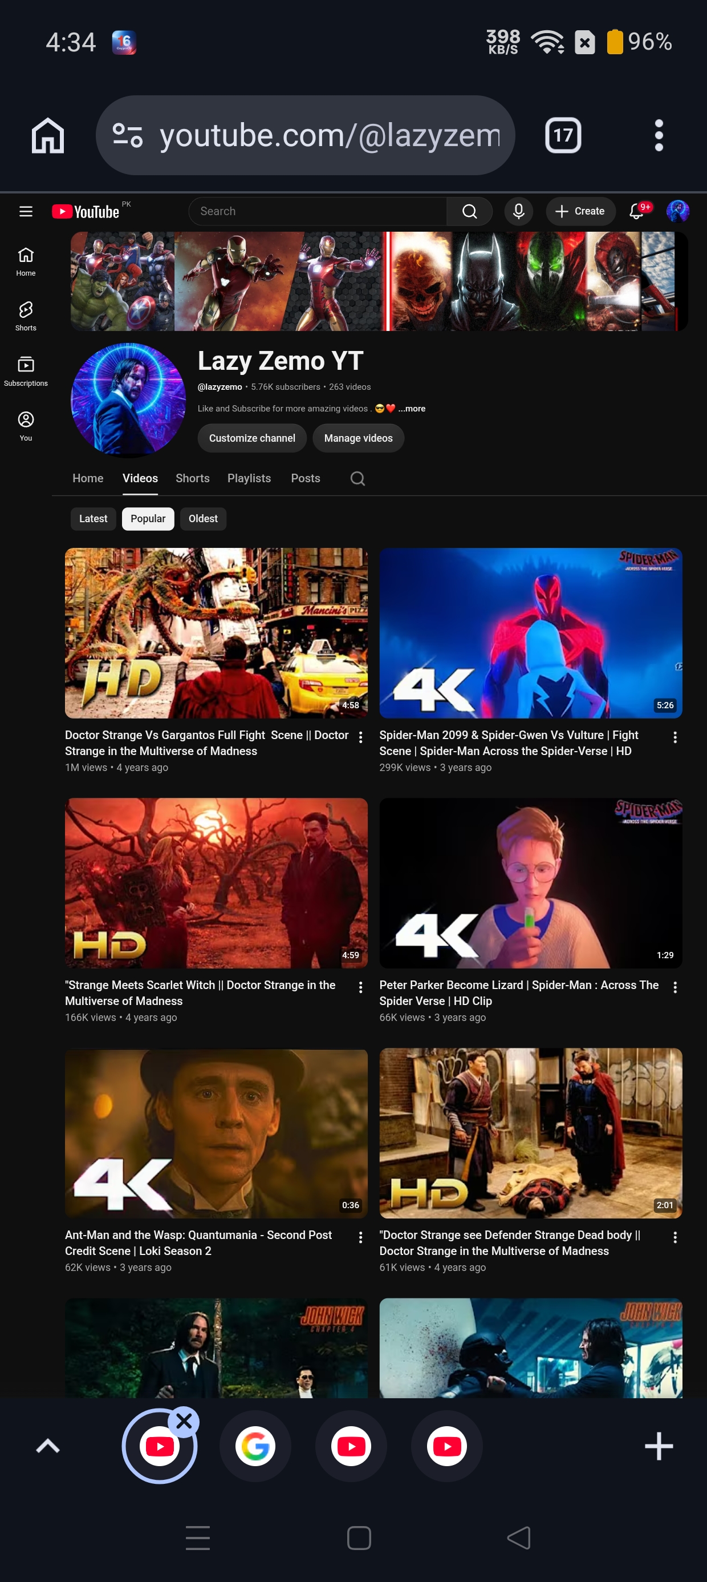Open options for Ant-Man Quantumania post credit video

(x=360, y=1237)
